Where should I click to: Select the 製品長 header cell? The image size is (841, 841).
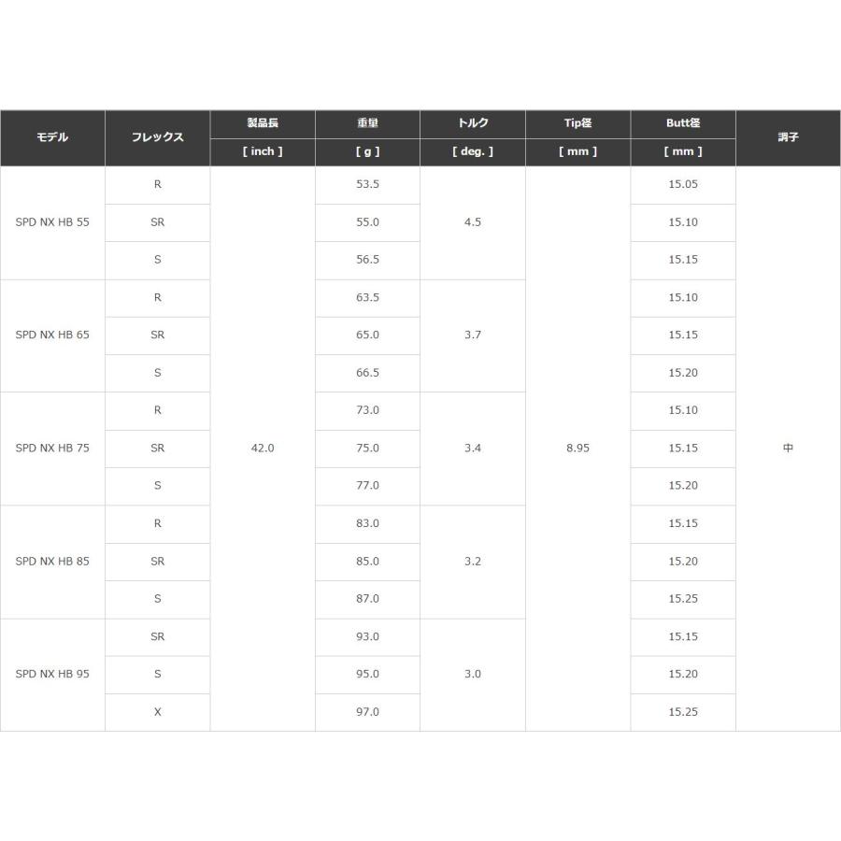[x=263, y=124]
